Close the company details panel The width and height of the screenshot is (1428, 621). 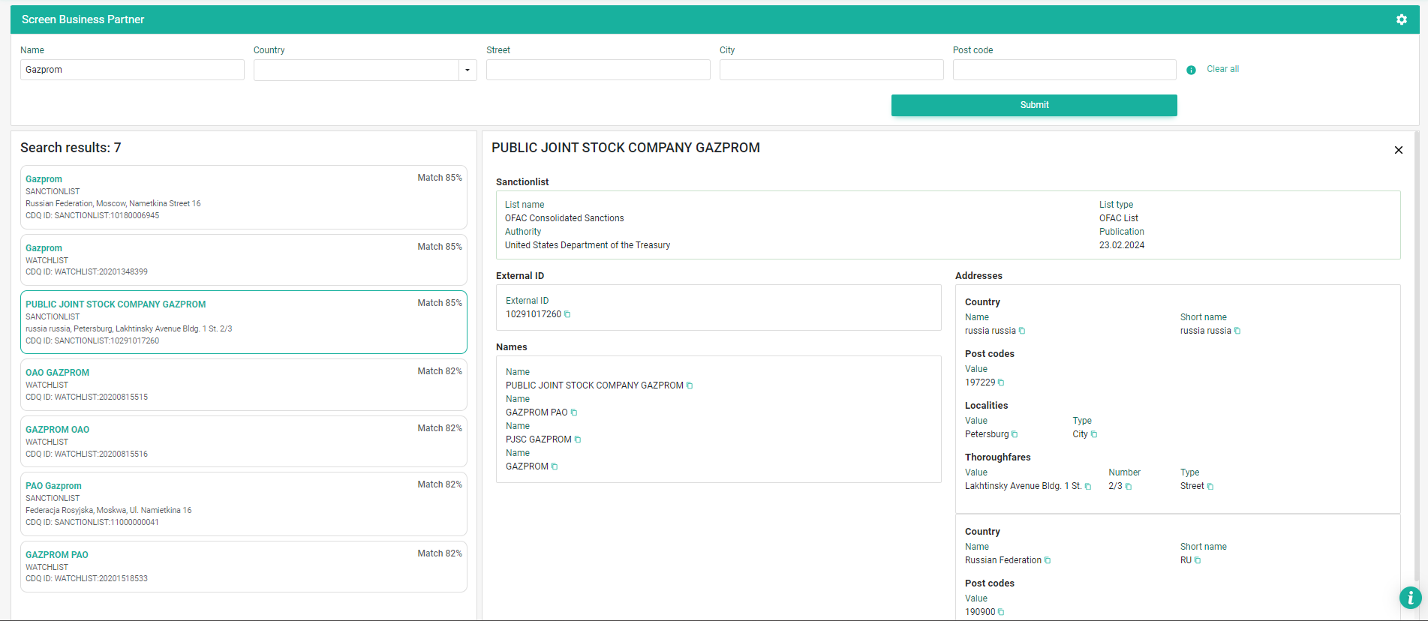tap(1399, 150)
